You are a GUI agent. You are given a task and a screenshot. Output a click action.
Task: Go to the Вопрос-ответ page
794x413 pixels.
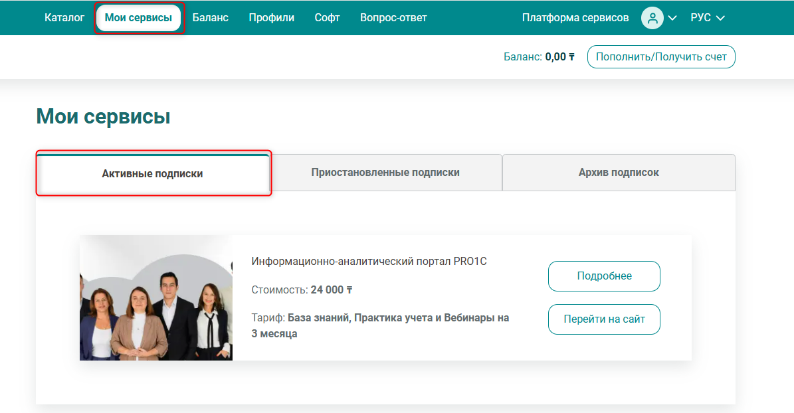[x=393, y=18]
